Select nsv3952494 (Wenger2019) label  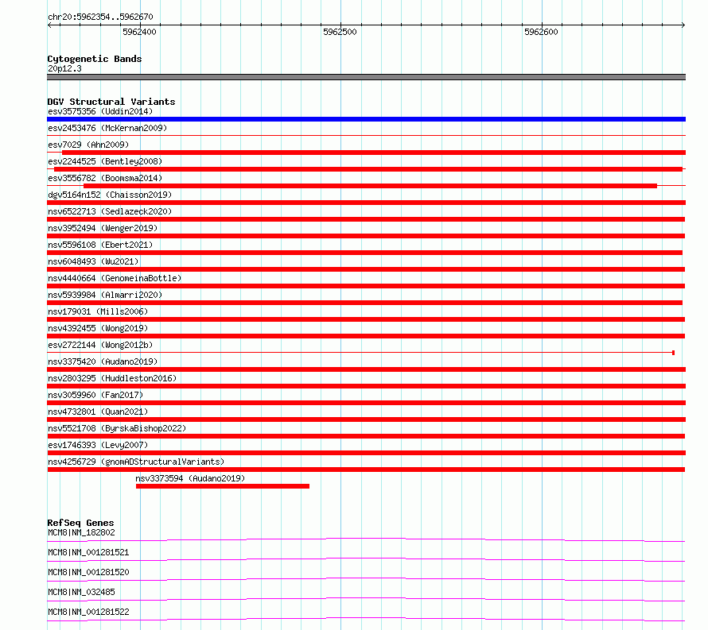(x=103, y=228)
